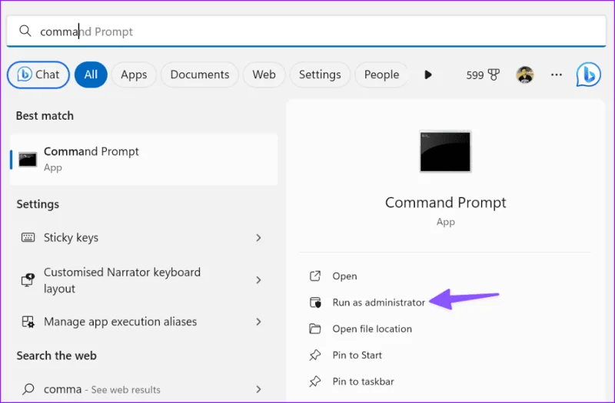
Task: Click the Pin to Start pin icon
Action: pos(315,355)
